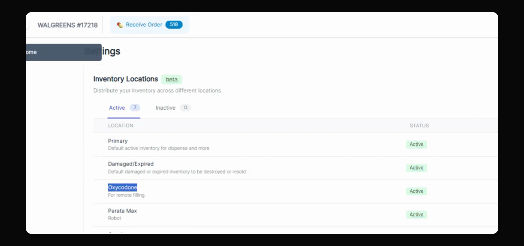This screenshot has height=246, width=524.
Task: Click the Active tab count badge 7
Action: tap(135, 108)
